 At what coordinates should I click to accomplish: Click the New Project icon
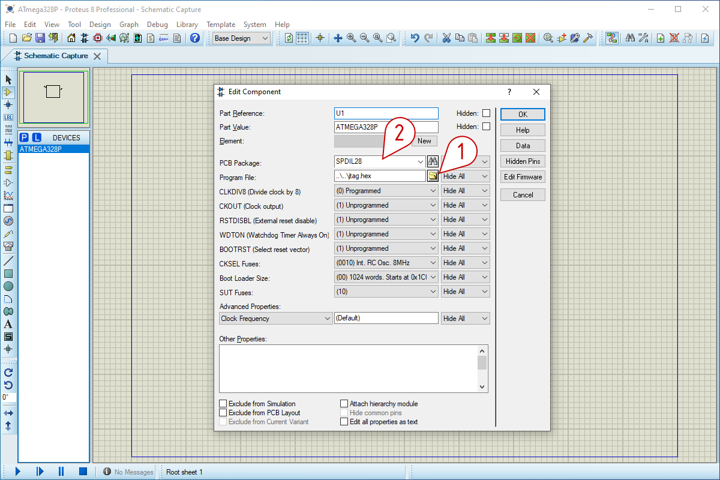coord(13,38)
